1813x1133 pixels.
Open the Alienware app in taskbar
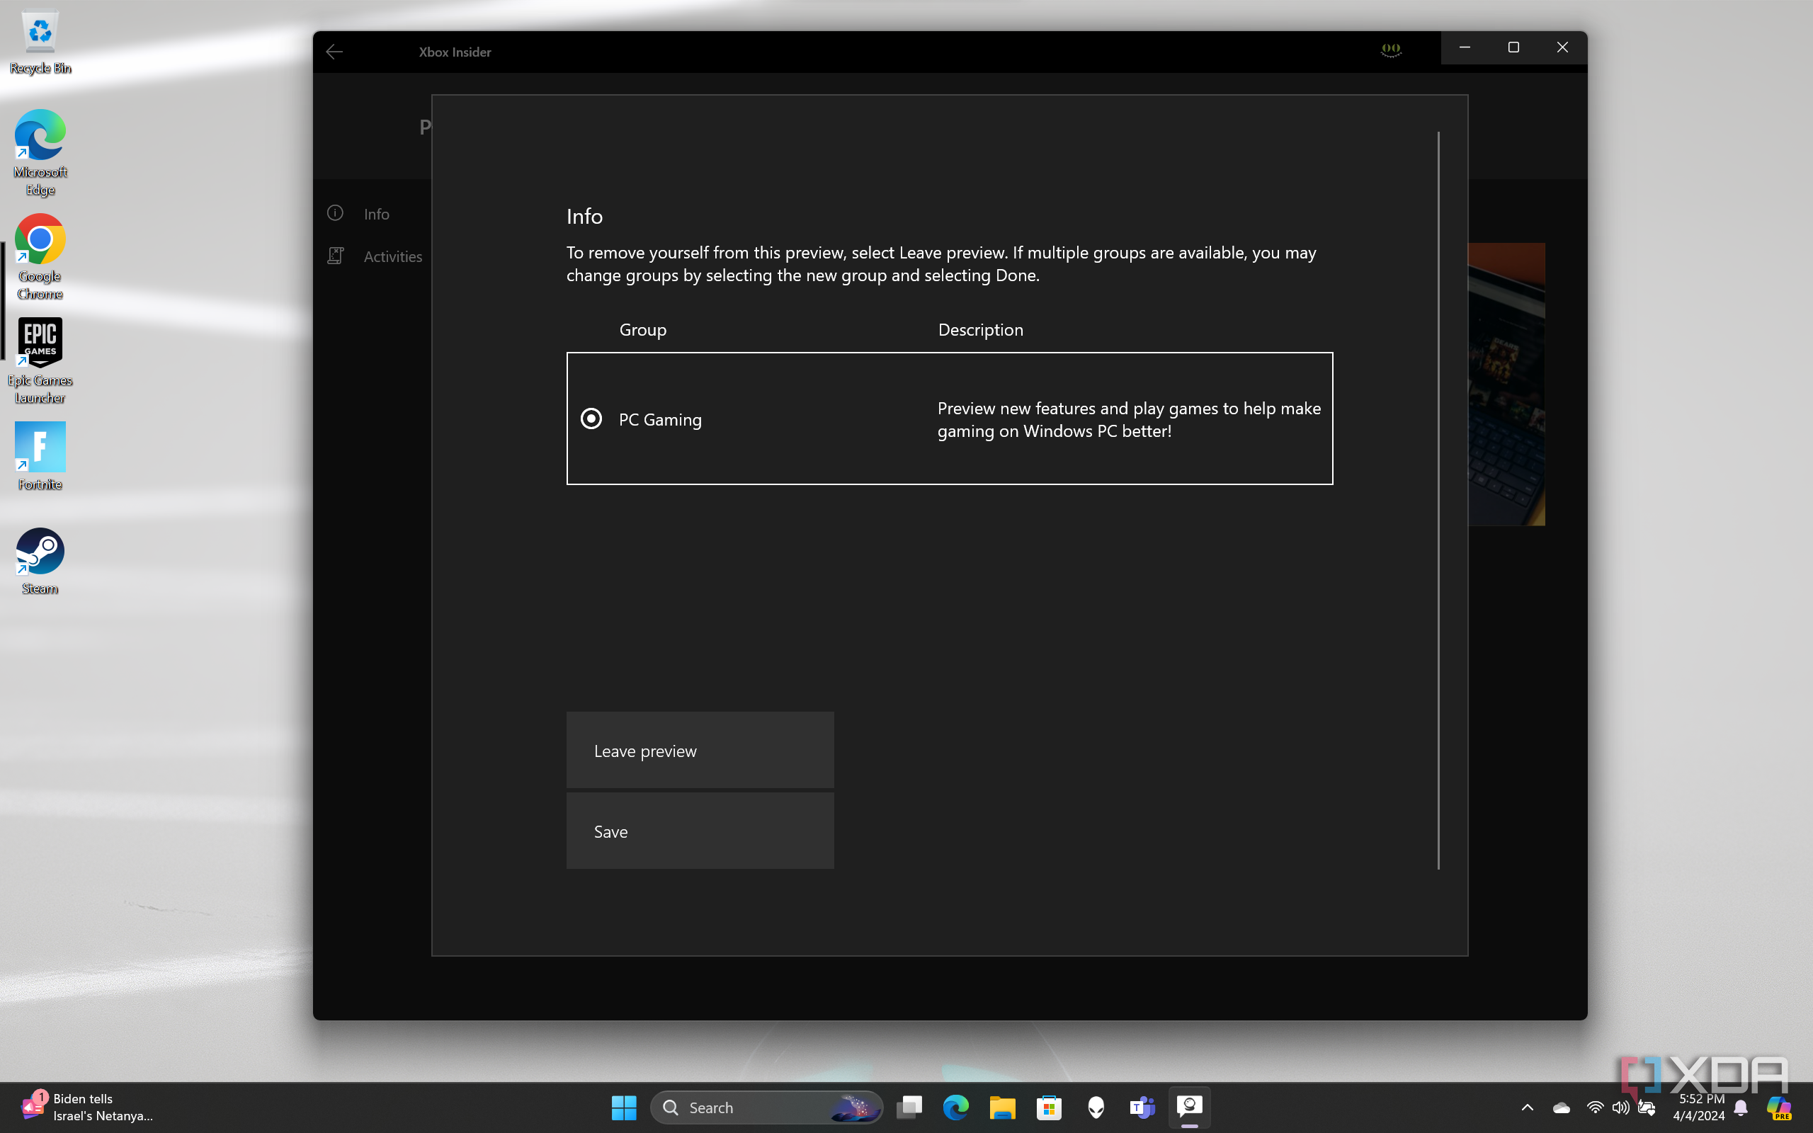pos(1096,1108)
